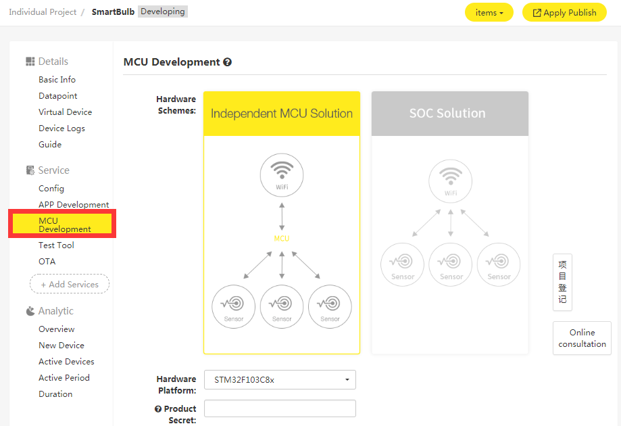The width and height of the screenshot is (621, 426).
Task: Switch to the Test Tool section
Action: [56, 245]
